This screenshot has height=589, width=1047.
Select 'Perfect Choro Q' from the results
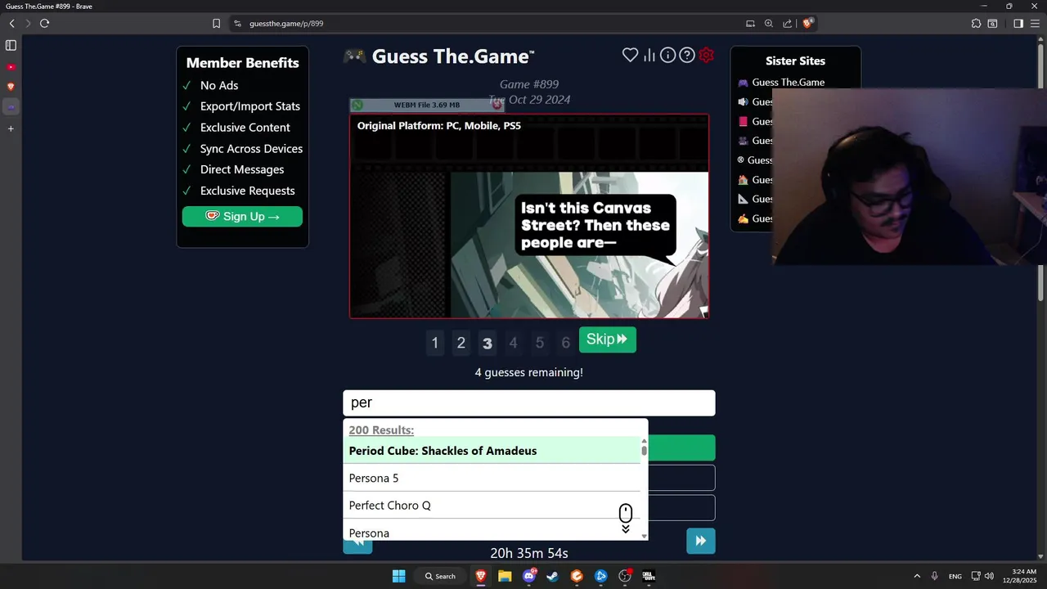492,505
